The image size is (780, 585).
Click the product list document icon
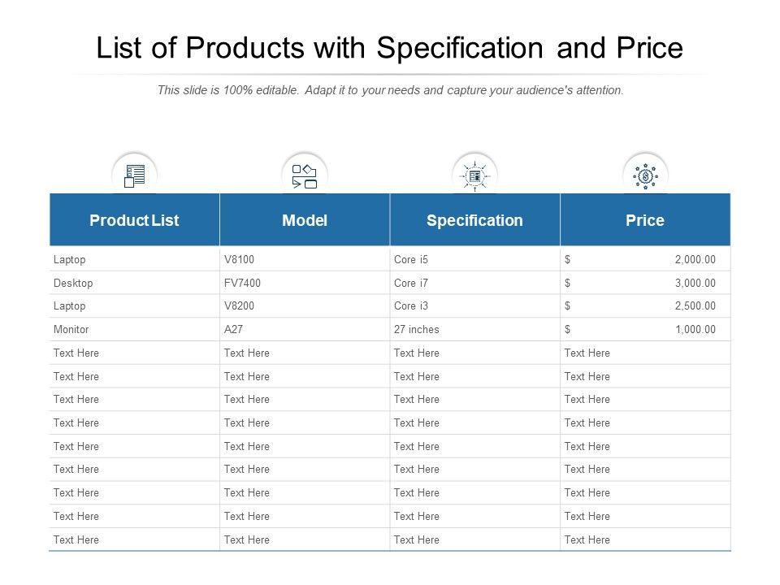[x=134, y=175]
